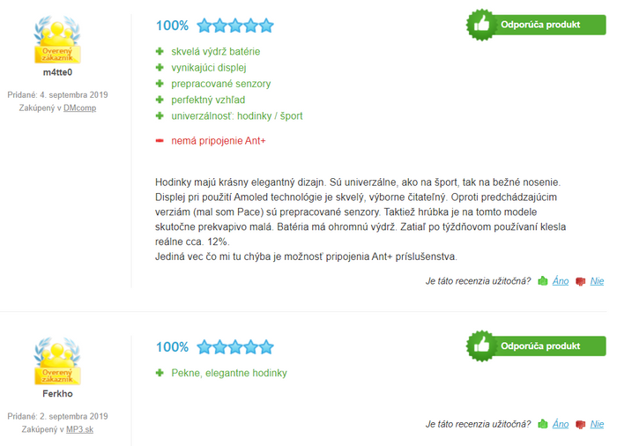The width and height of the screenshot is (617, 446).
Task: Open the DMcomp shop link
Action: 80,108
